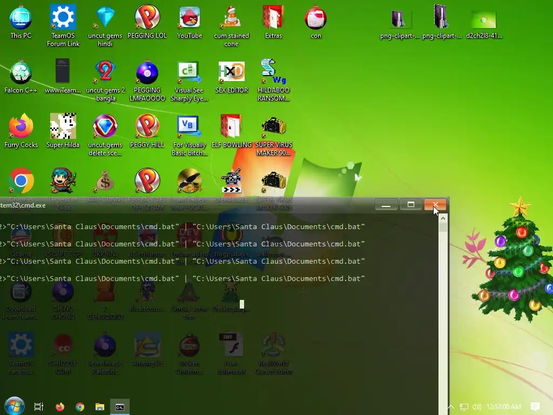Open the www.Team... shortcut icon
This screenshot has height=415, width=553.
pyautogui.click(x=63, y=77)
